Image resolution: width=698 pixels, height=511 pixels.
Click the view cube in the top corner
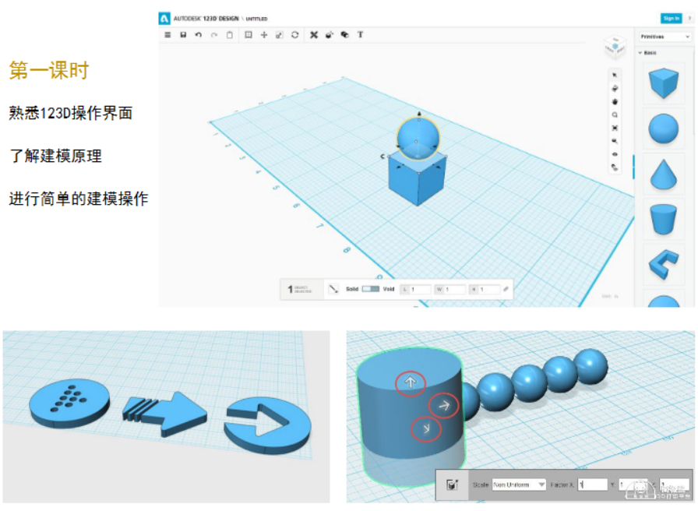click(615, 48)
